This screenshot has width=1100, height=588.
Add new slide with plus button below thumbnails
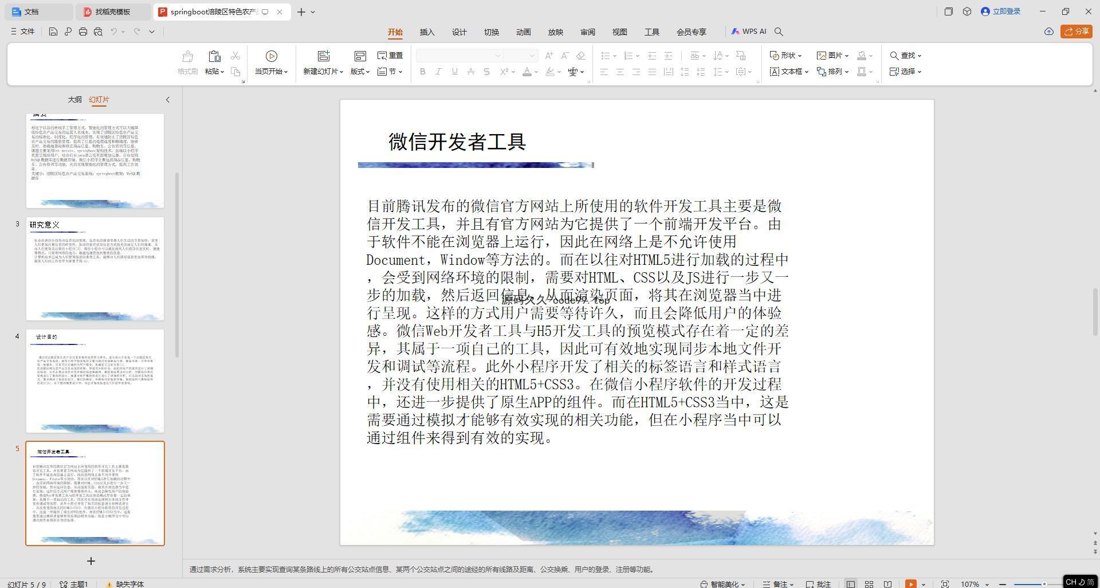click(91, 561)
